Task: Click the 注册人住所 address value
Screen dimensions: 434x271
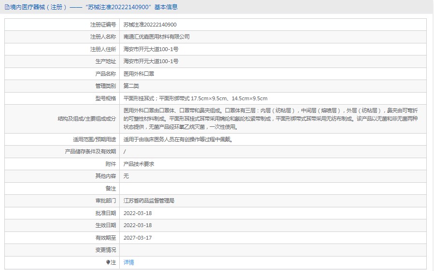Action: coord(151,49)
